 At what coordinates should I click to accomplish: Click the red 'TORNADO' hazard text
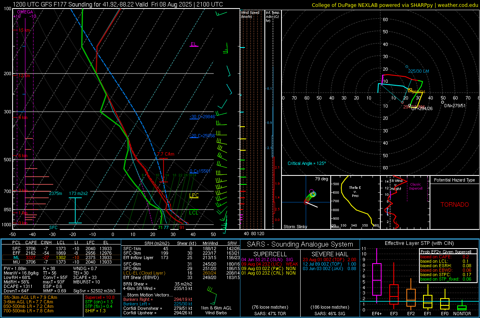(455, 205)
